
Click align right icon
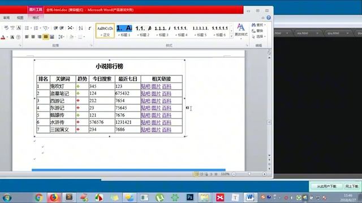pyautogui.click(x=40, y=37)
